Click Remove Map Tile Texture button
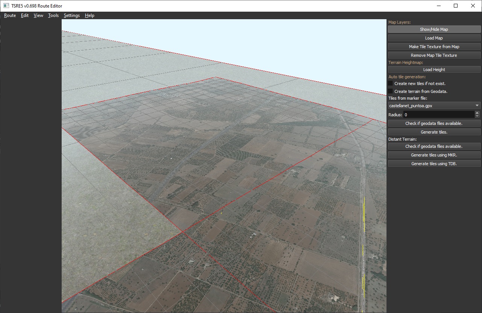The image size is (482, 313). pyautogui.click(x=434, y=55)
